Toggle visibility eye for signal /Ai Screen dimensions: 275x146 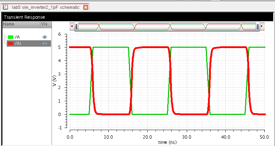pos(45,43)
